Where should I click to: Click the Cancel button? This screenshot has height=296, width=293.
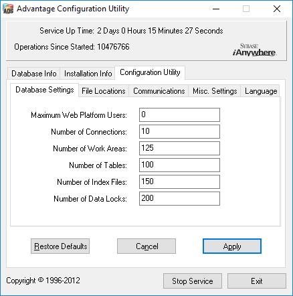pos(146,246)
